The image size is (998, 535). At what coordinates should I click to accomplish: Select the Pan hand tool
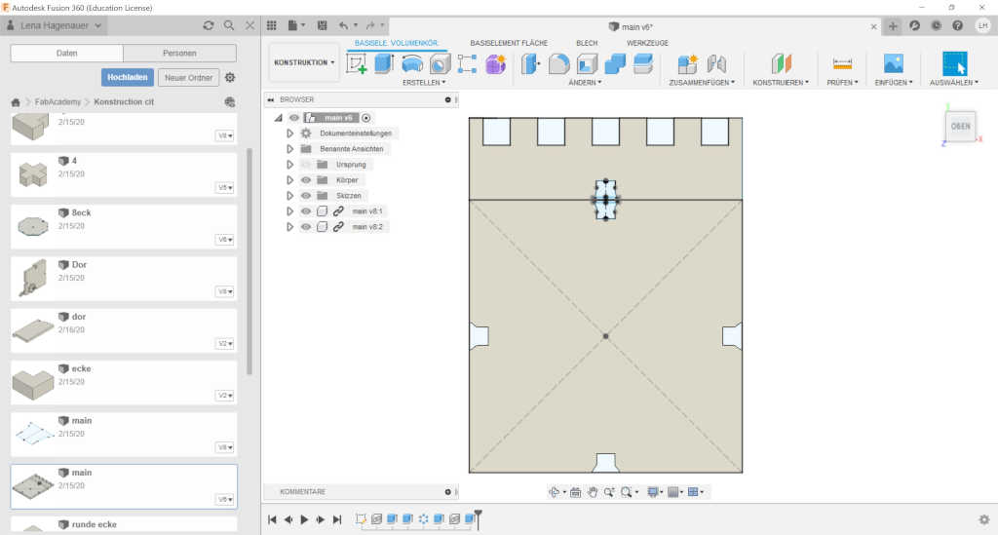[593, 492]
